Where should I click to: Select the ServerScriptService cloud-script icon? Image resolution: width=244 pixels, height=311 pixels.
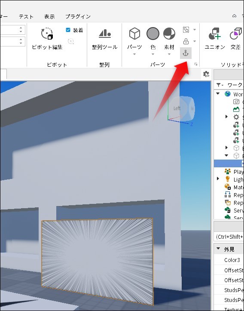(x=228, y=210)
